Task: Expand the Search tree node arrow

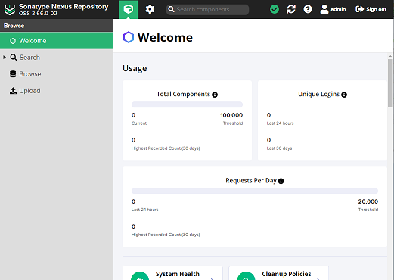Action: click(x=5, y=58)
